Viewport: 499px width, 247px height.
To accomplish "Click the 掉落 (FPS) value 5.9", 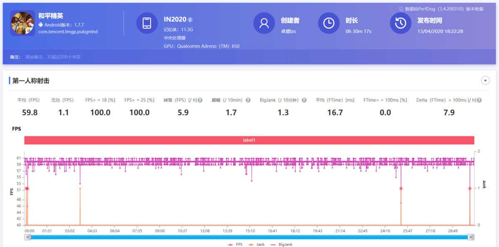I will 183,112.
